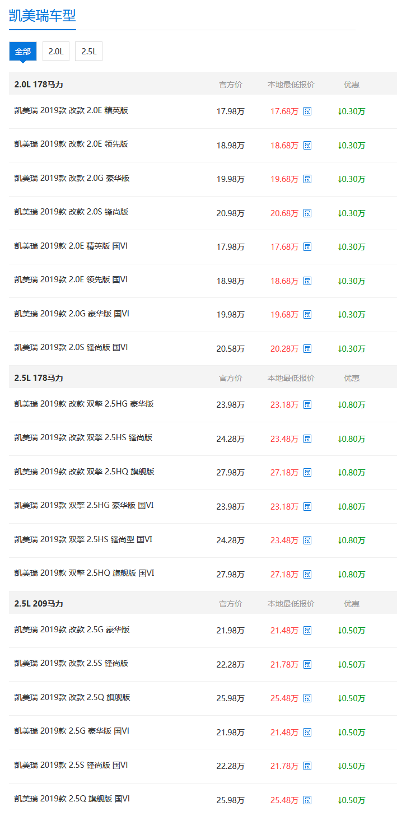Open 凯美瑞 2019款 双擎 2.5HQ 旗舰版 国VI
Viewport: 397px width, 816px height.
(84, 573)
